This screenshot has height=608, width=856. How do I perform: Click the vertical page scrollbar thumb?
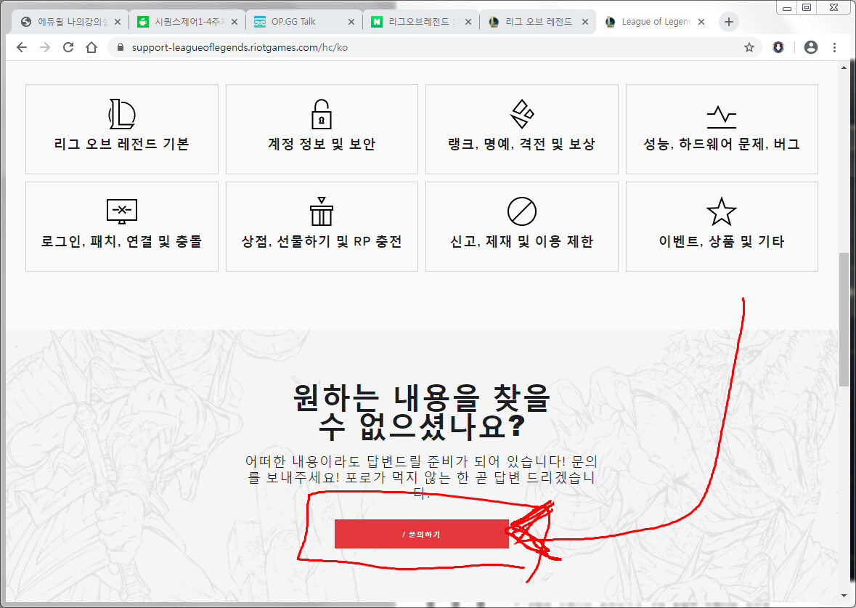843,320
